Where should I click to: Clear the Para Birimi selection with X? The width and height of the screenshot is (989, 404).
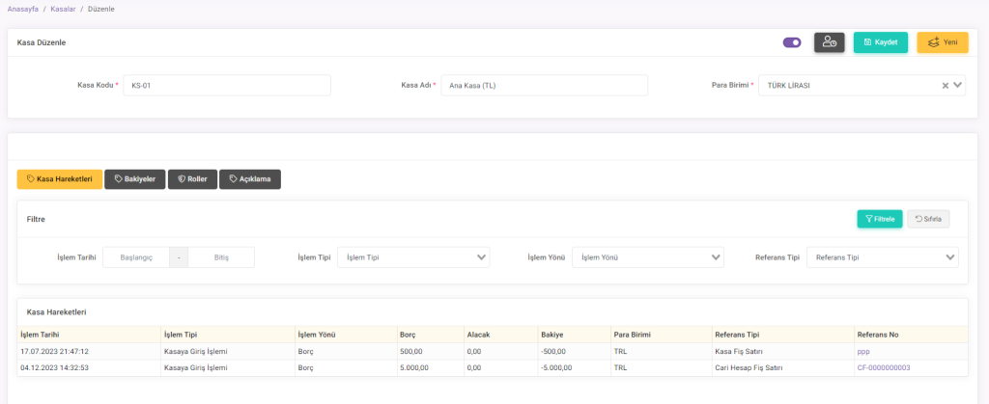click(946, 85)
